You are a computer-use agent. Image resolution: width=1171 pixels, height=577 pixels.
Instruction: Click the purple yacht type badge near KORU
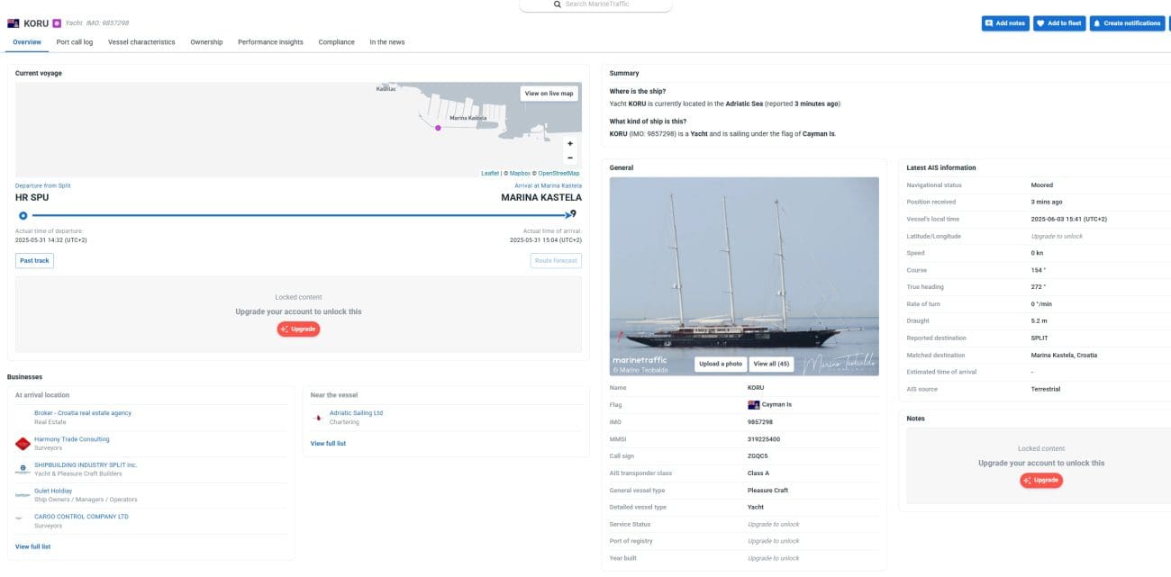click(57, 23)
